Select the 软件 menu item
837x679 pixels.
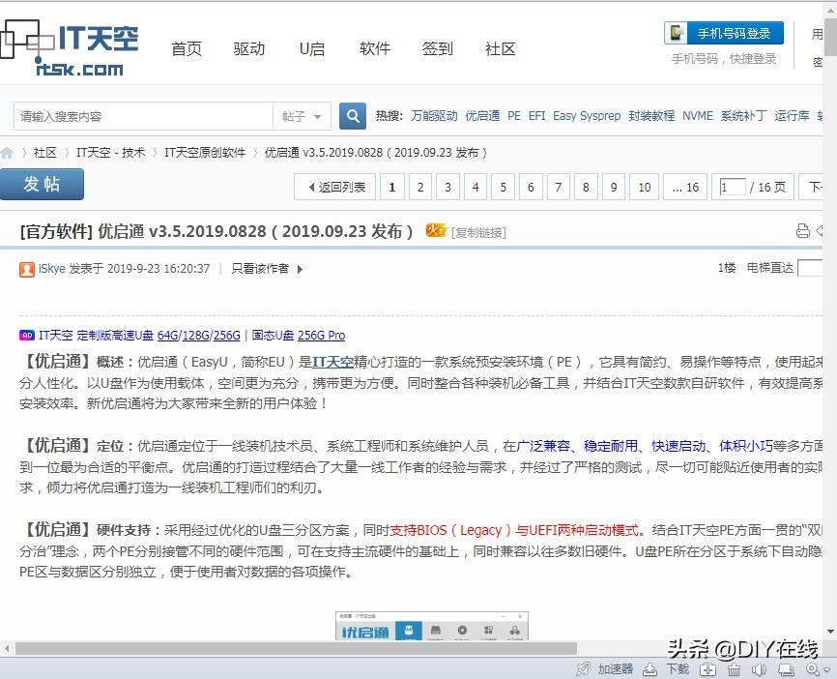[x=374, y=48]
